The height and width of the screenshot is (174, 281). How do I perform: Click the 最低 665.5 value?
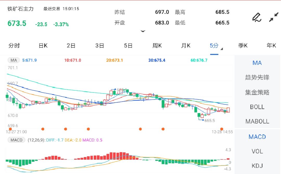tap(222, 23)
